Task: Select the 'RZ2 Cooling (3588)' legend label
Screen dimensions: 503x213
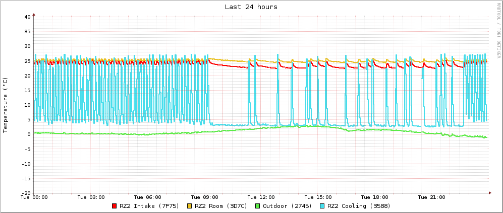Action: 359,206
